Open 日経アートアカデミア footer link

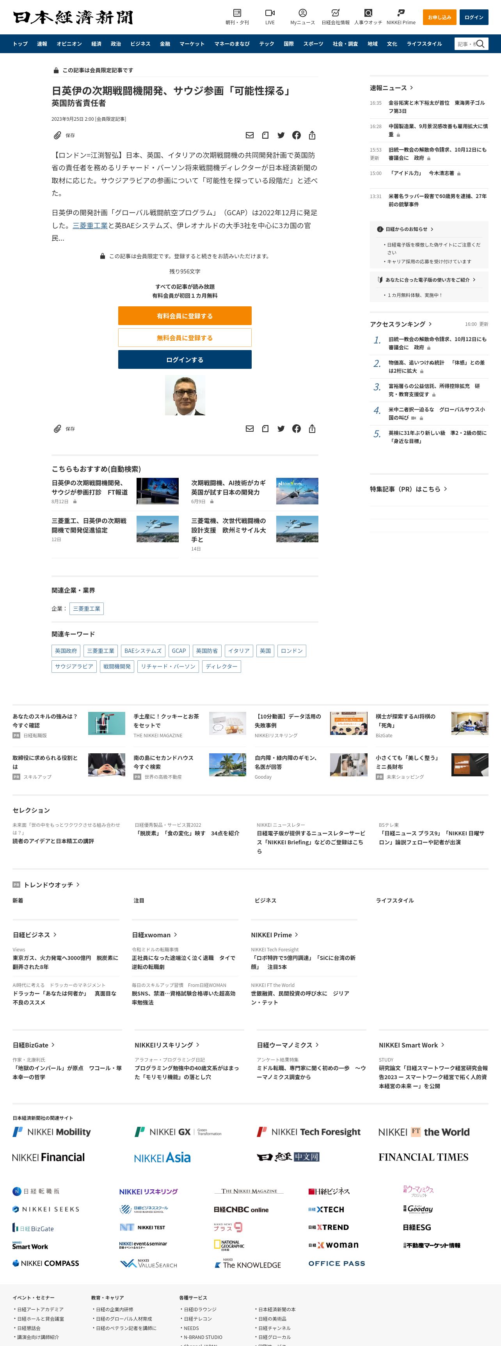pos(40,1309)
